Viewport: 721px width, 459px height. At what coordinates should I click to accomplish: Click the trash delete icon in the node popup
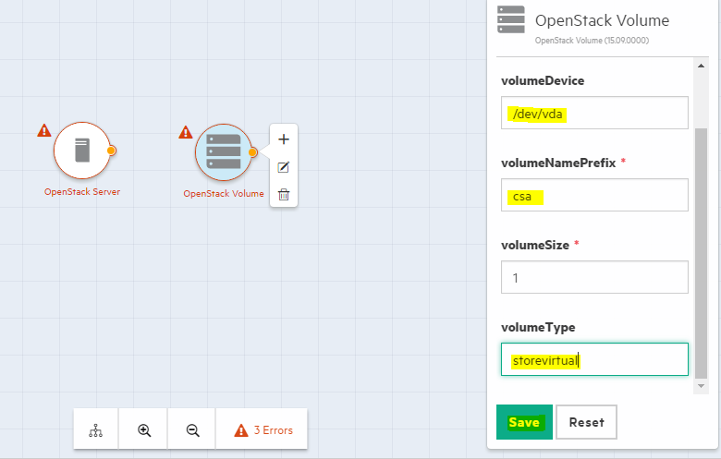tap(284, 194)
